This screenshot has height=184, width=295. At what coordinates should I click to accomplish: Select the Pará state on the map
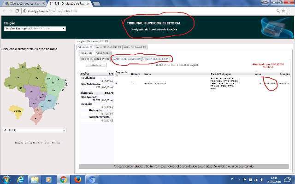click(37, 78)
